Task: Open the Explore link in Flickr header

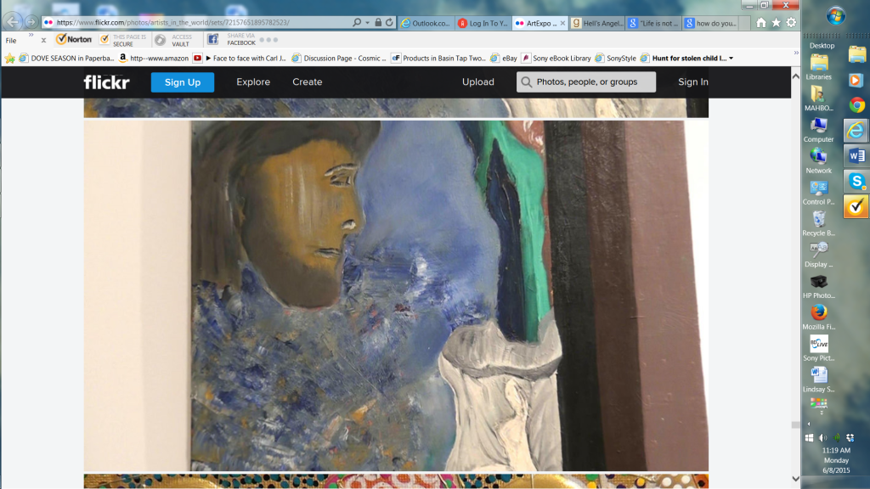Action: (x=253, y=82)
